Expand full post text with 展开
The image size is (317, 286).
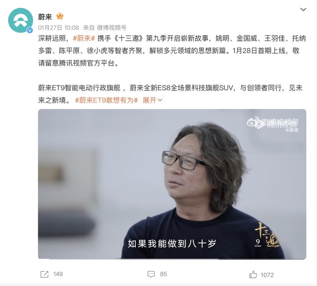149,100
